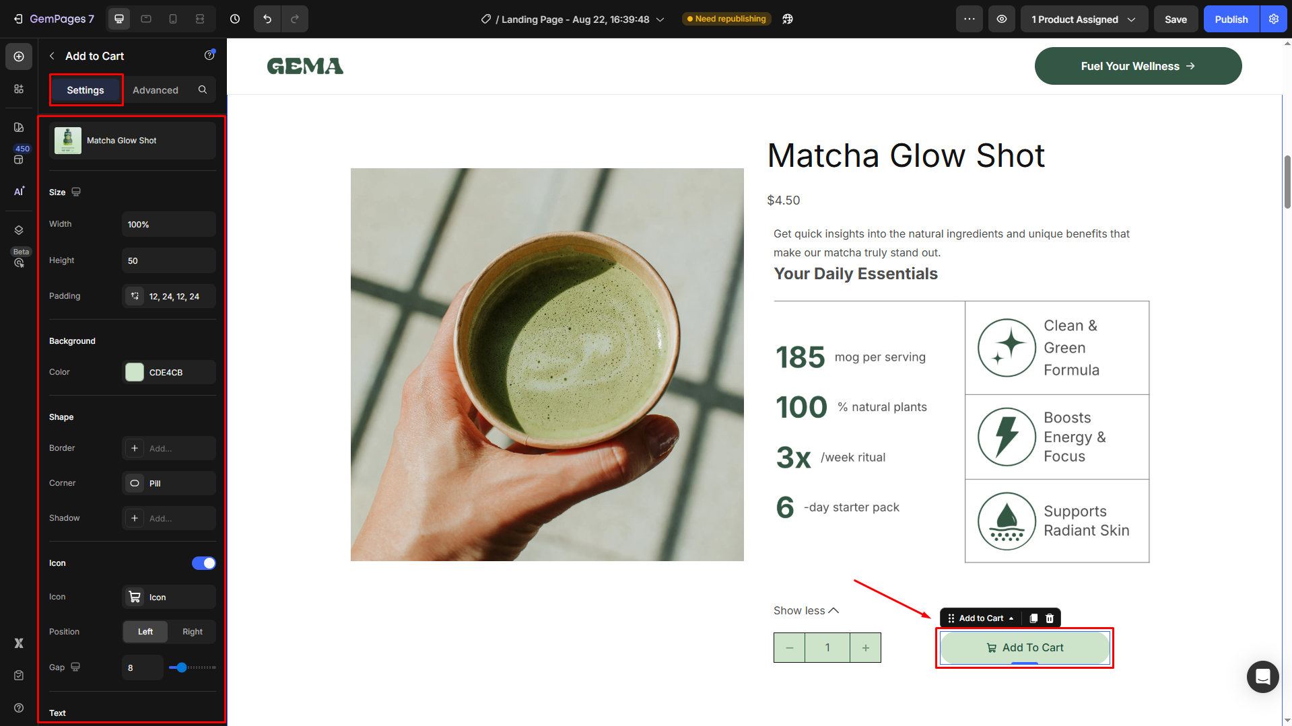Click the Publish button

[x=1231, y=19]
